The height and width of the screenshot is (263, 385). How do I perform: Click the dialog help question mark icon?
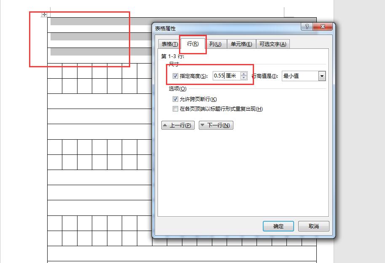(307, 27)
